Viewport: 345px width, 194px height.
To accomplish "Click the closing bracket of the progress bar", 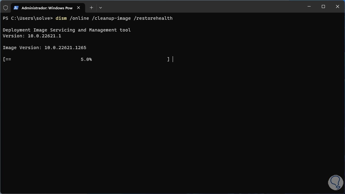I will tap(168, 59).
